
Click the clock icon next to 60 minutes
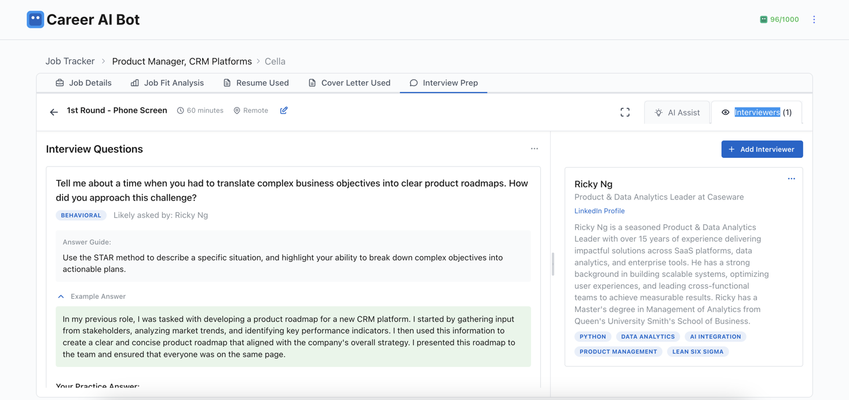pos(180,110)
